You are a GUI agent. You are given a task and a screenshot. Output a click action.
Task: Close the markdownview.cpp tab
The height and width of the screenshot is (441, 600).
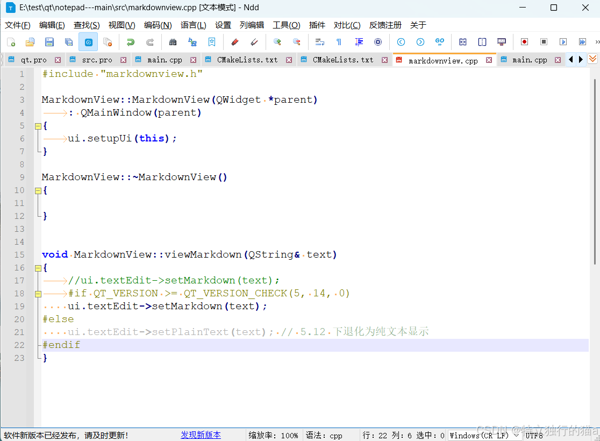coord(489,60)
